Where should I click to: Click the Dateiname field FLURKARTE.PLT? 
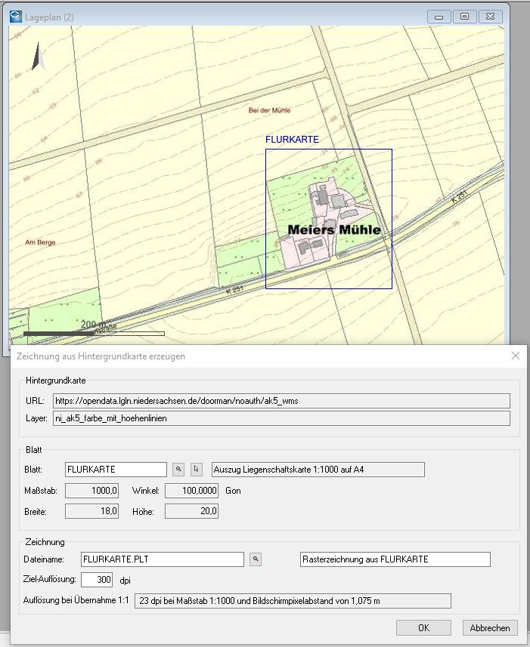[x=163, y=559]
